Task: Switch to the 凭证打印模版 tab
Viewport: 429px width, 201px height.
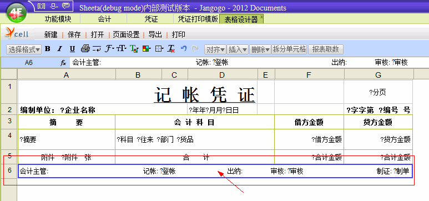Action: tap(198, 19)
